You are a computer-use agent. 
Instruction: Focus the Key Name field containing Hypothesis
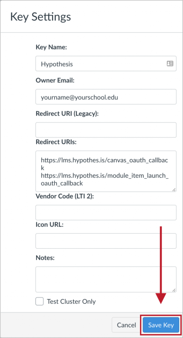pyautogui.click(x=106, y=64)
